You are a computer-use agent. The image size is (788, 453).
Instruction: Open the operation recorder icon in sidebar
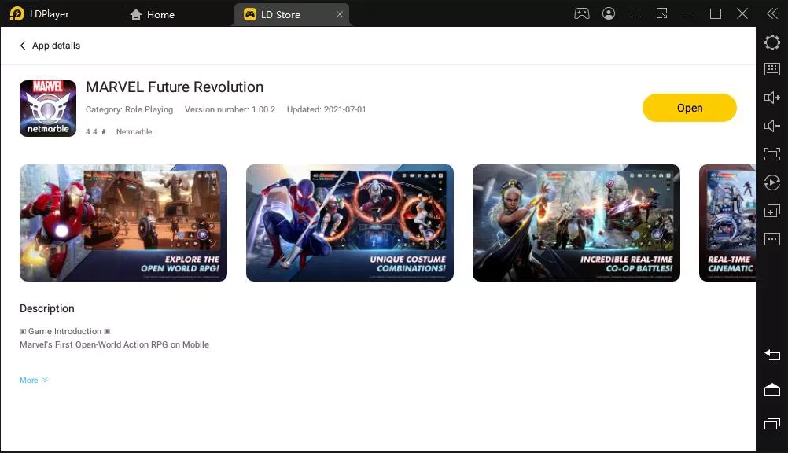point(772,182)
